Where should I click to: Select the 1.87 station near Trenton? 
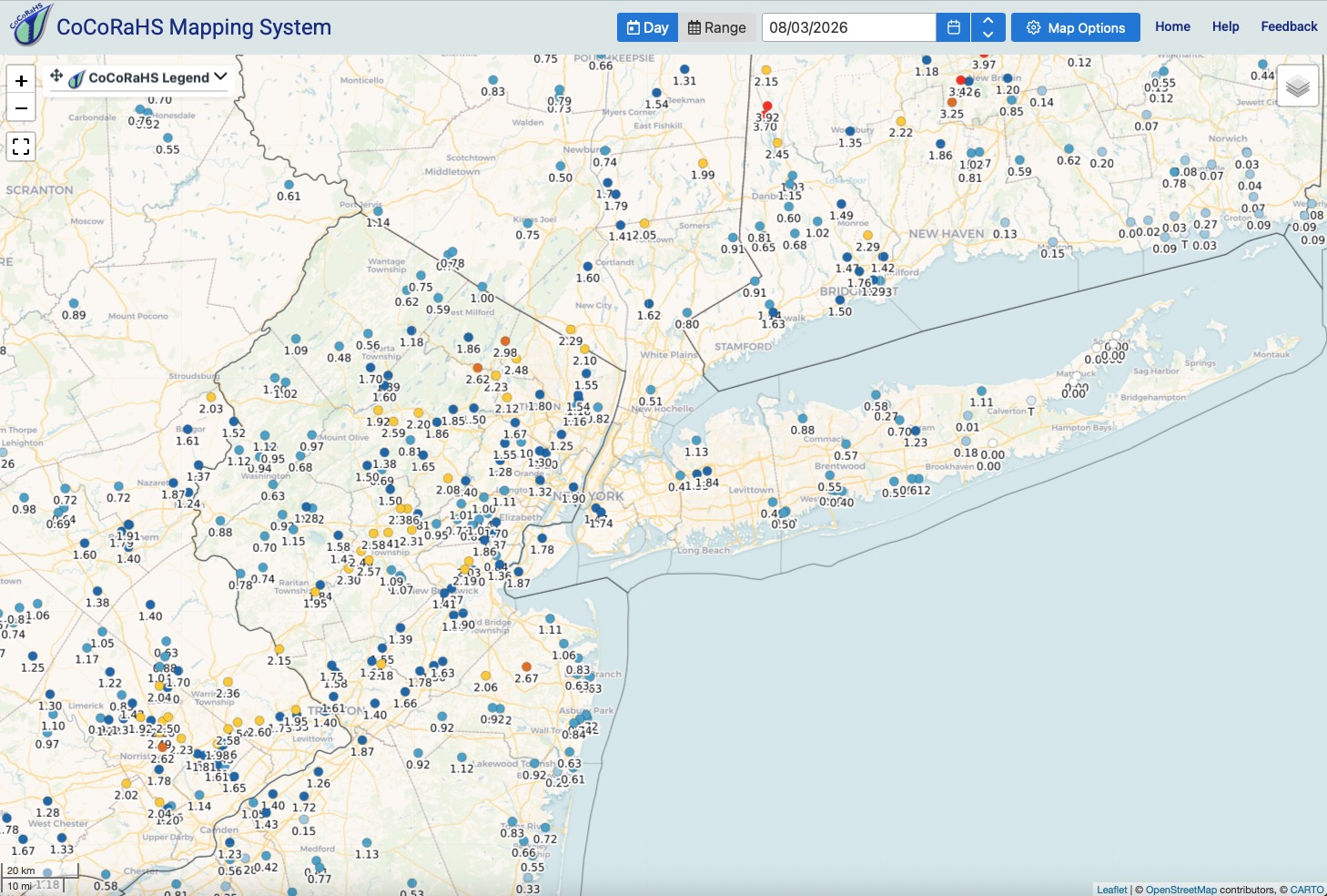tap(362, 740)
